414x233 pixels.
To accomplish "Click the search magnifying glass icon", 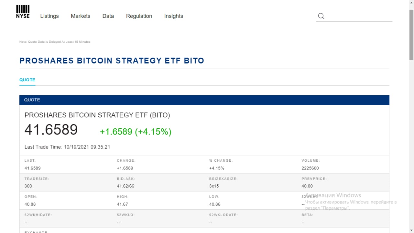I will point(321,16).
